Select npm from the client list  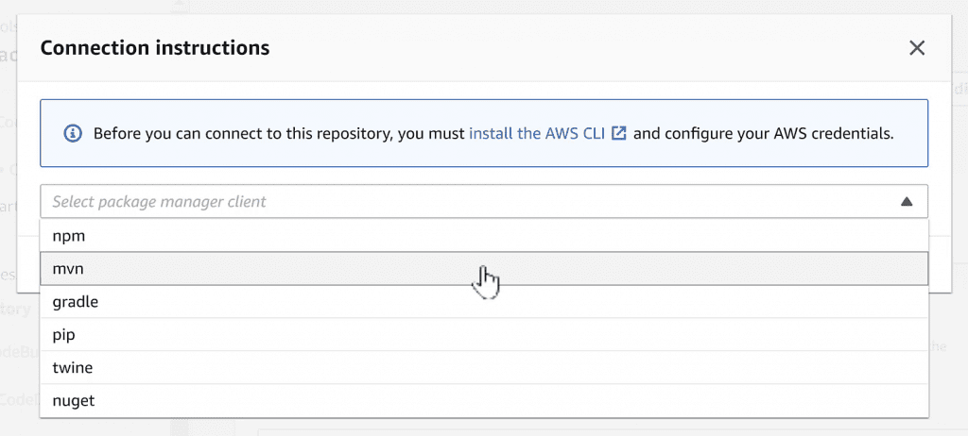click(x=69, y=236)
